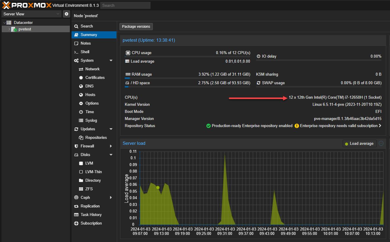Click the Certificates icon in sidebar

[x=81, y=78]
